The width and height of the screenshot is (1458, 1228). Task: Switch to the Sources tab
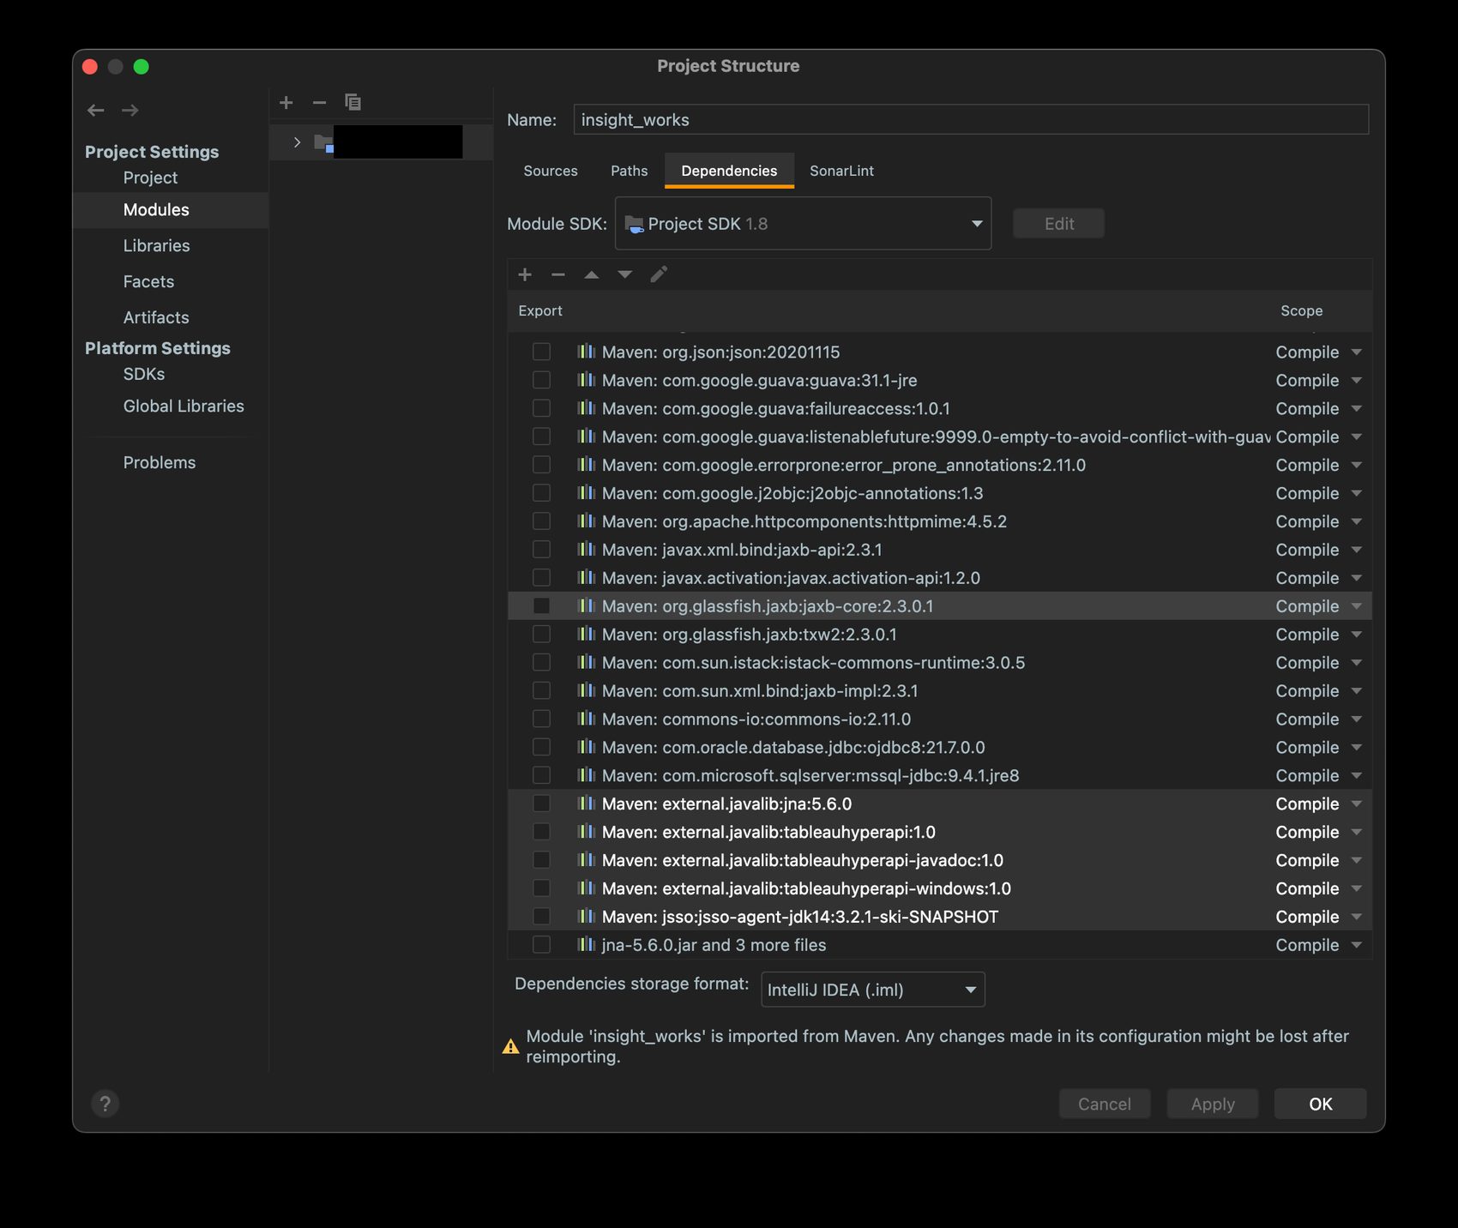click(x=551, y=171)
